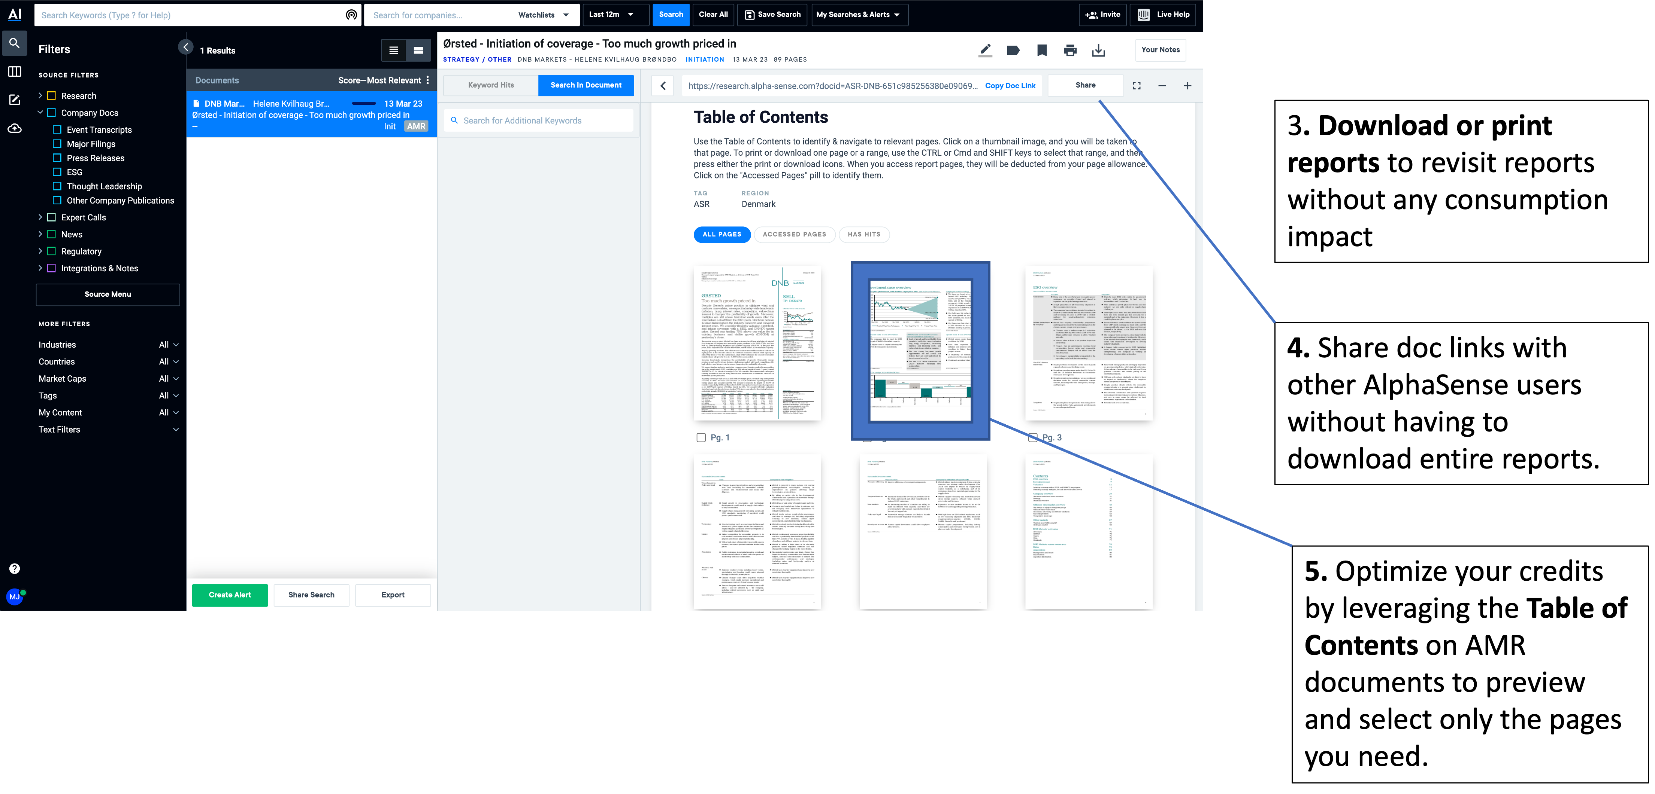The image size is (1655, 794).
Task: Print the document
Action: pyautogui.click(x=1070, y=50)
